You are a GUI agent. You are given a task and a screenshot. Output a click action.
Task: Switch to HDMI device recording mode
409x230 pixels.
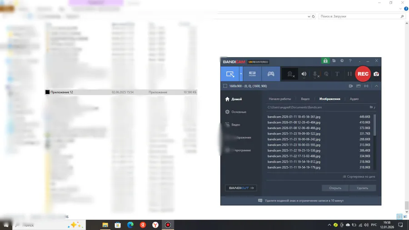pos(252,74)
